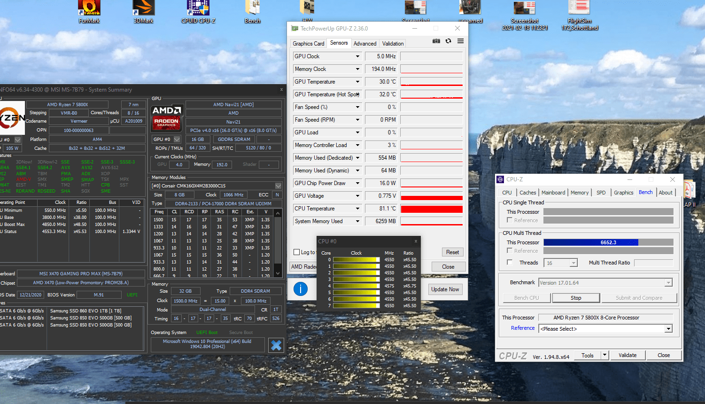This screenshot has width=705, height=404.
Task: Open the 3DMark desktop shortcut
Action: tap(144, 11)
